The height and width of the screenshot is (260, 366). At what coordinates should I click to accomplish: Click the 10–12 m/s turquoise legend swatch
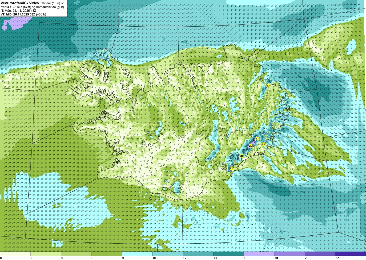168,254
